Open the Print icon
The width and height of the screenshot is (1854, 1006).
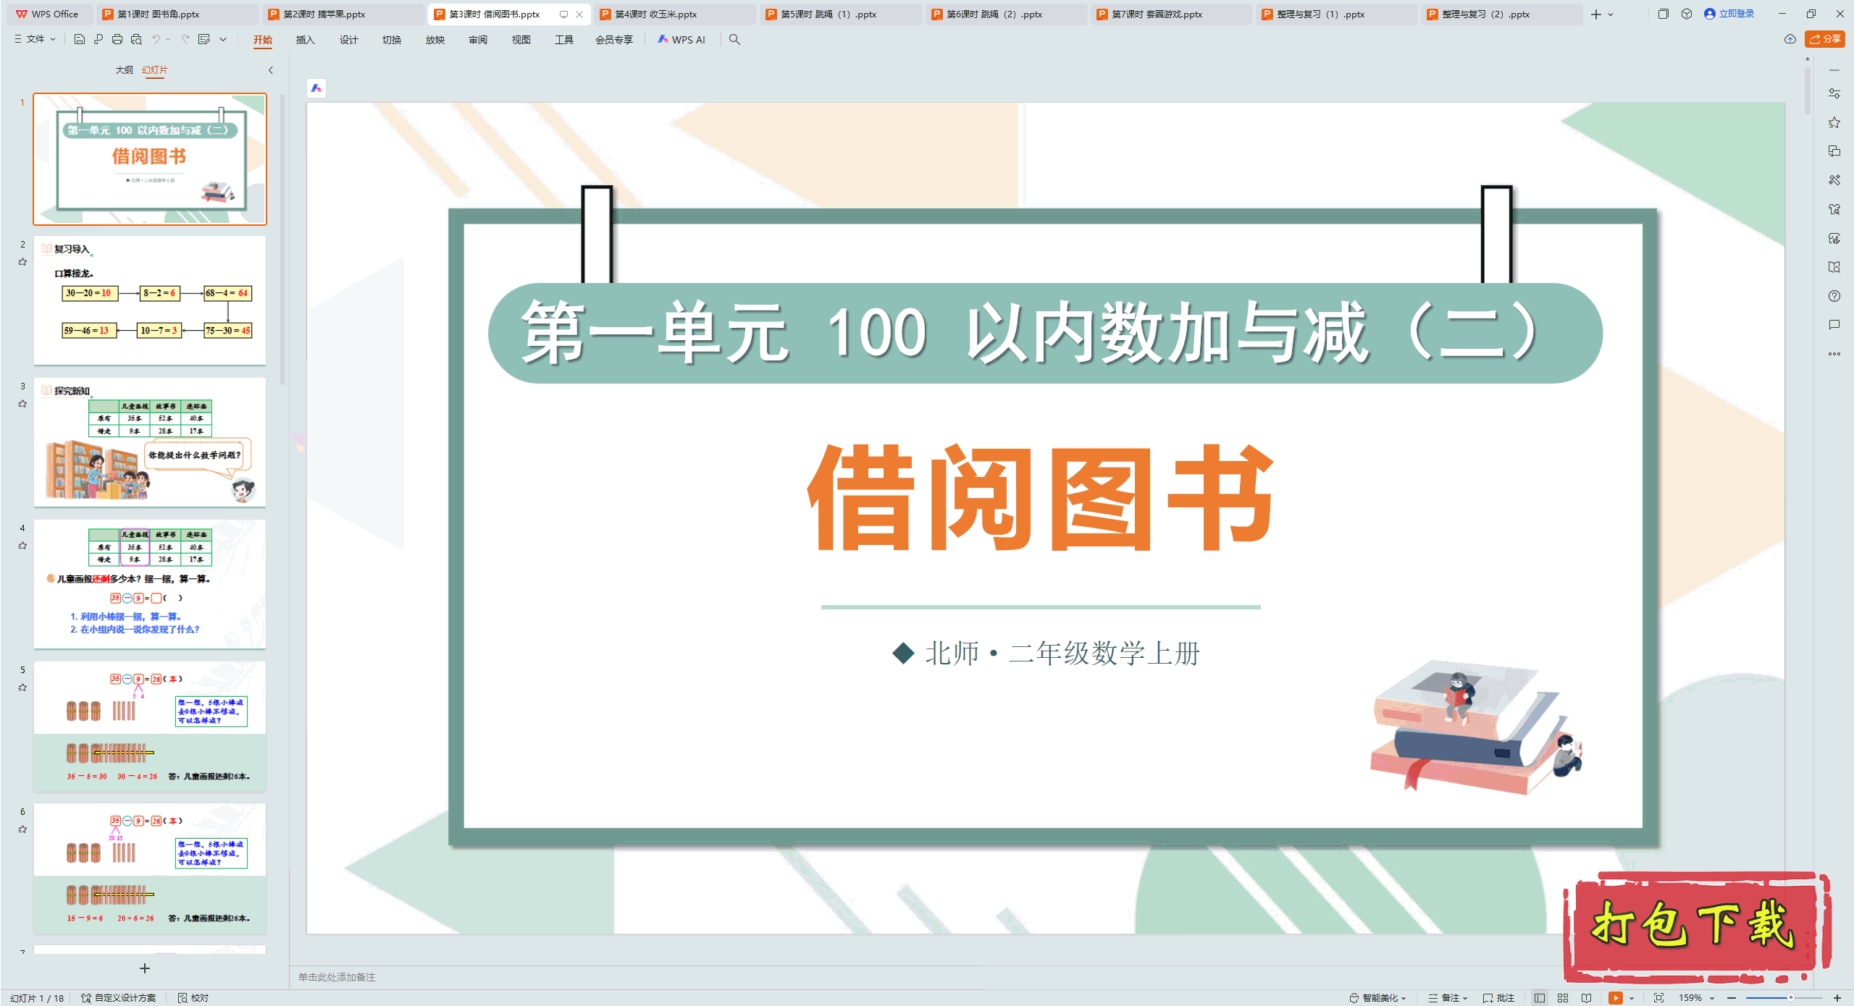pyautogui.click(x=117, y=40)
